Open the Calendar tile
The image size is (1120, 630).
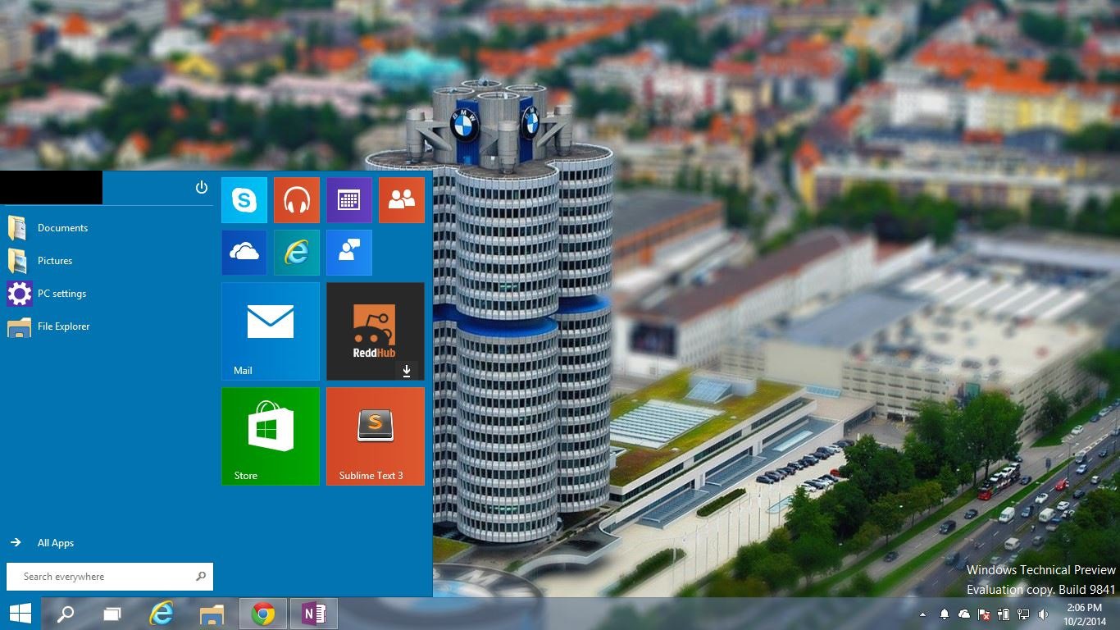point(348,199)
